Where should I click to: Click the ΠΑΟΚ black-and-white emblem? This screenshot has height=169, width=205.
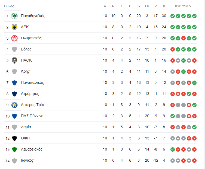[14, 60]
